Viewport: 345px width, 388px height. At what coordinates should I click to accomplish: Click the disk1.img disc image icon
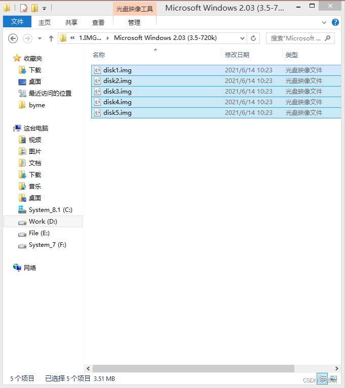98,70
